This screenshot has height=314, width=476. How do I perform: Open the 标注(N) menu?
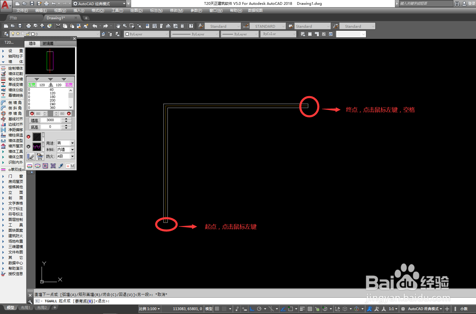[156, 11]
